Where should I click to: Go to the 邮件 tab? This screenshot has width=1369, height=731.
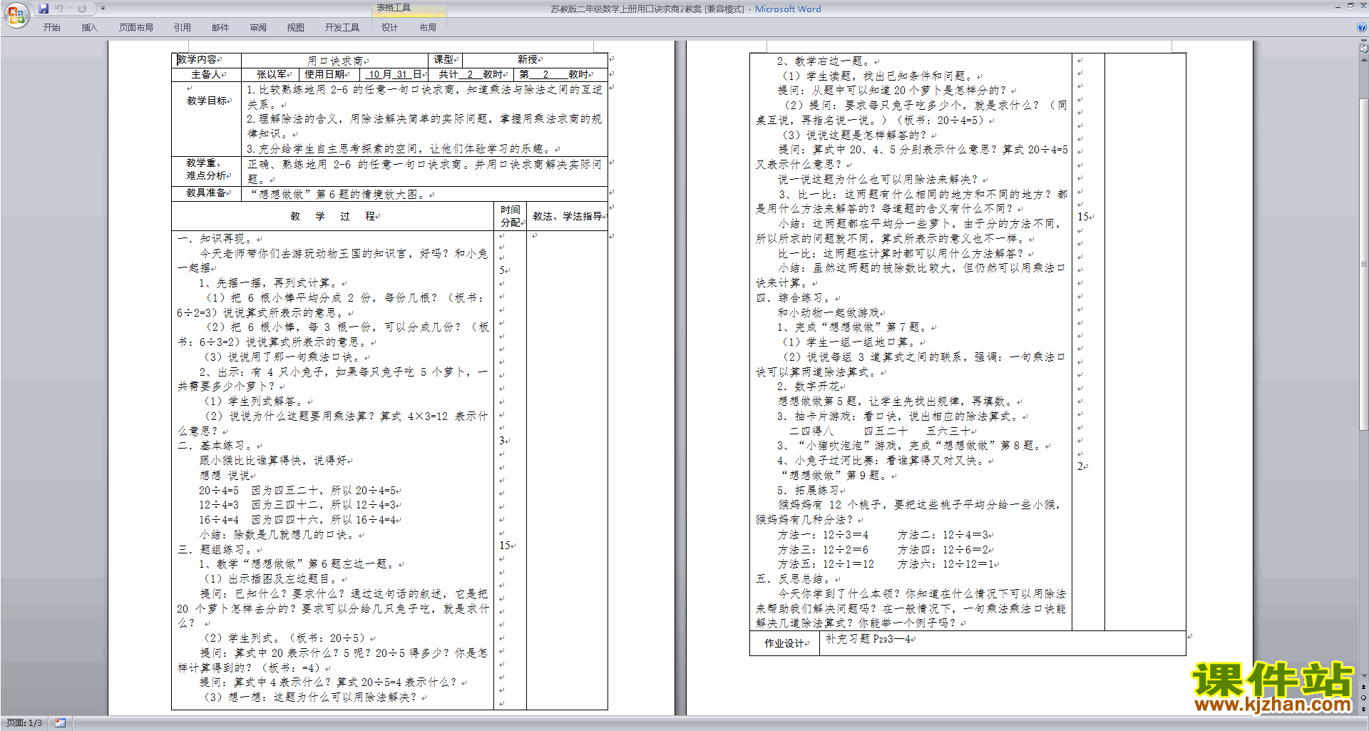coord(220,27)
